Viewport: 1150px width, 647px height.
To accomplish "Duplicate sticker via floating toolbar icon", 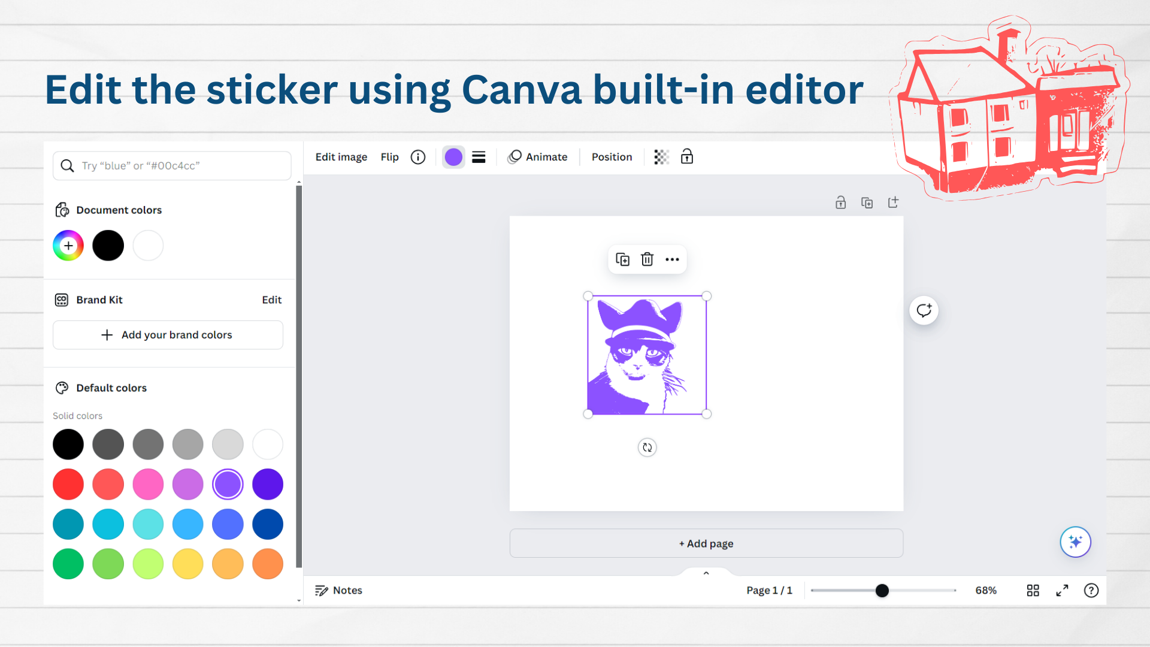I will click(x=623, y=259).
